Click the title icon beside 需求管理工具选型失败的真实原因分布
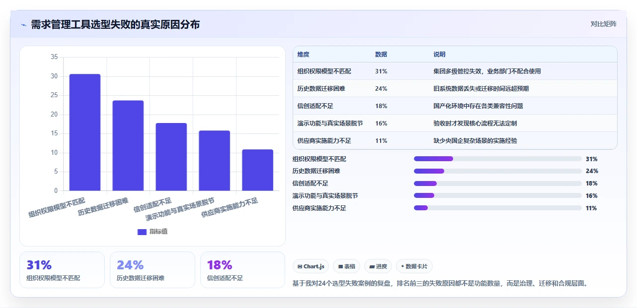Screen dimensions: 637x308 (23, 25)
